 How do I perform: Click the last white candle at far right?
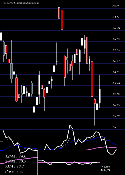[x=99, y=96]
